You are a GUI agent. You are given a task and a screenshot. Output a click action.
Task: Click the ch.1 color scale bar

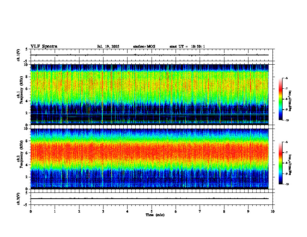coord(280,99)
